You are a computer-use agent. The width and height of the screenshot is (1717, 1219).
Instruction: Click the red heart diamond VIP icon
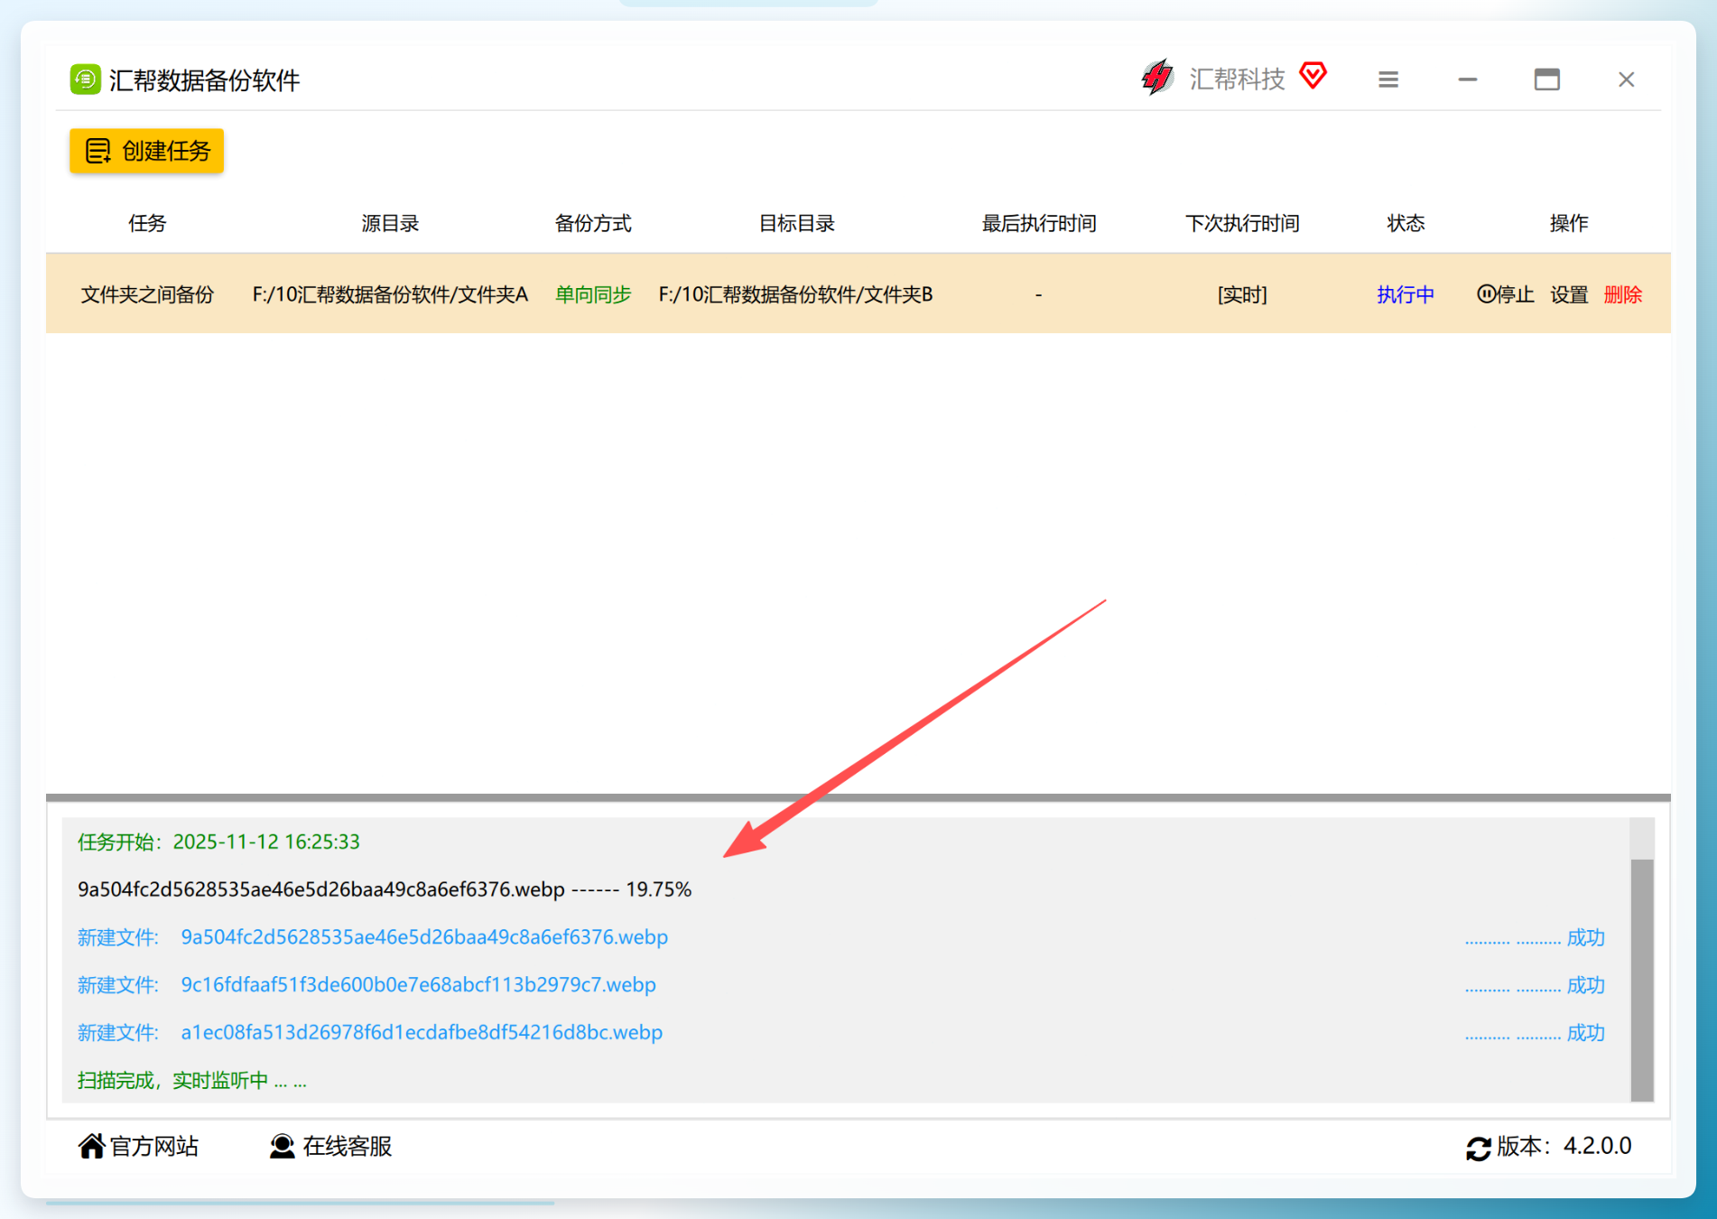[x=1313, y=76]
